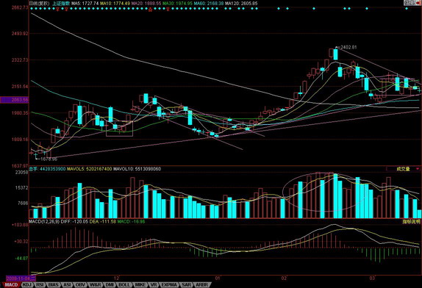The width and height of the screenshot is (422, 288).
Task: Select the ASI indicator tab
Action: (67, 285)
